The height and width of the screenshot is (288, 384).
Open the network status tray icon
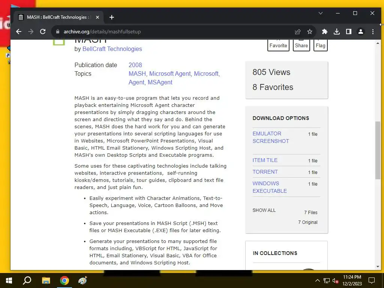tap(327, 280)
